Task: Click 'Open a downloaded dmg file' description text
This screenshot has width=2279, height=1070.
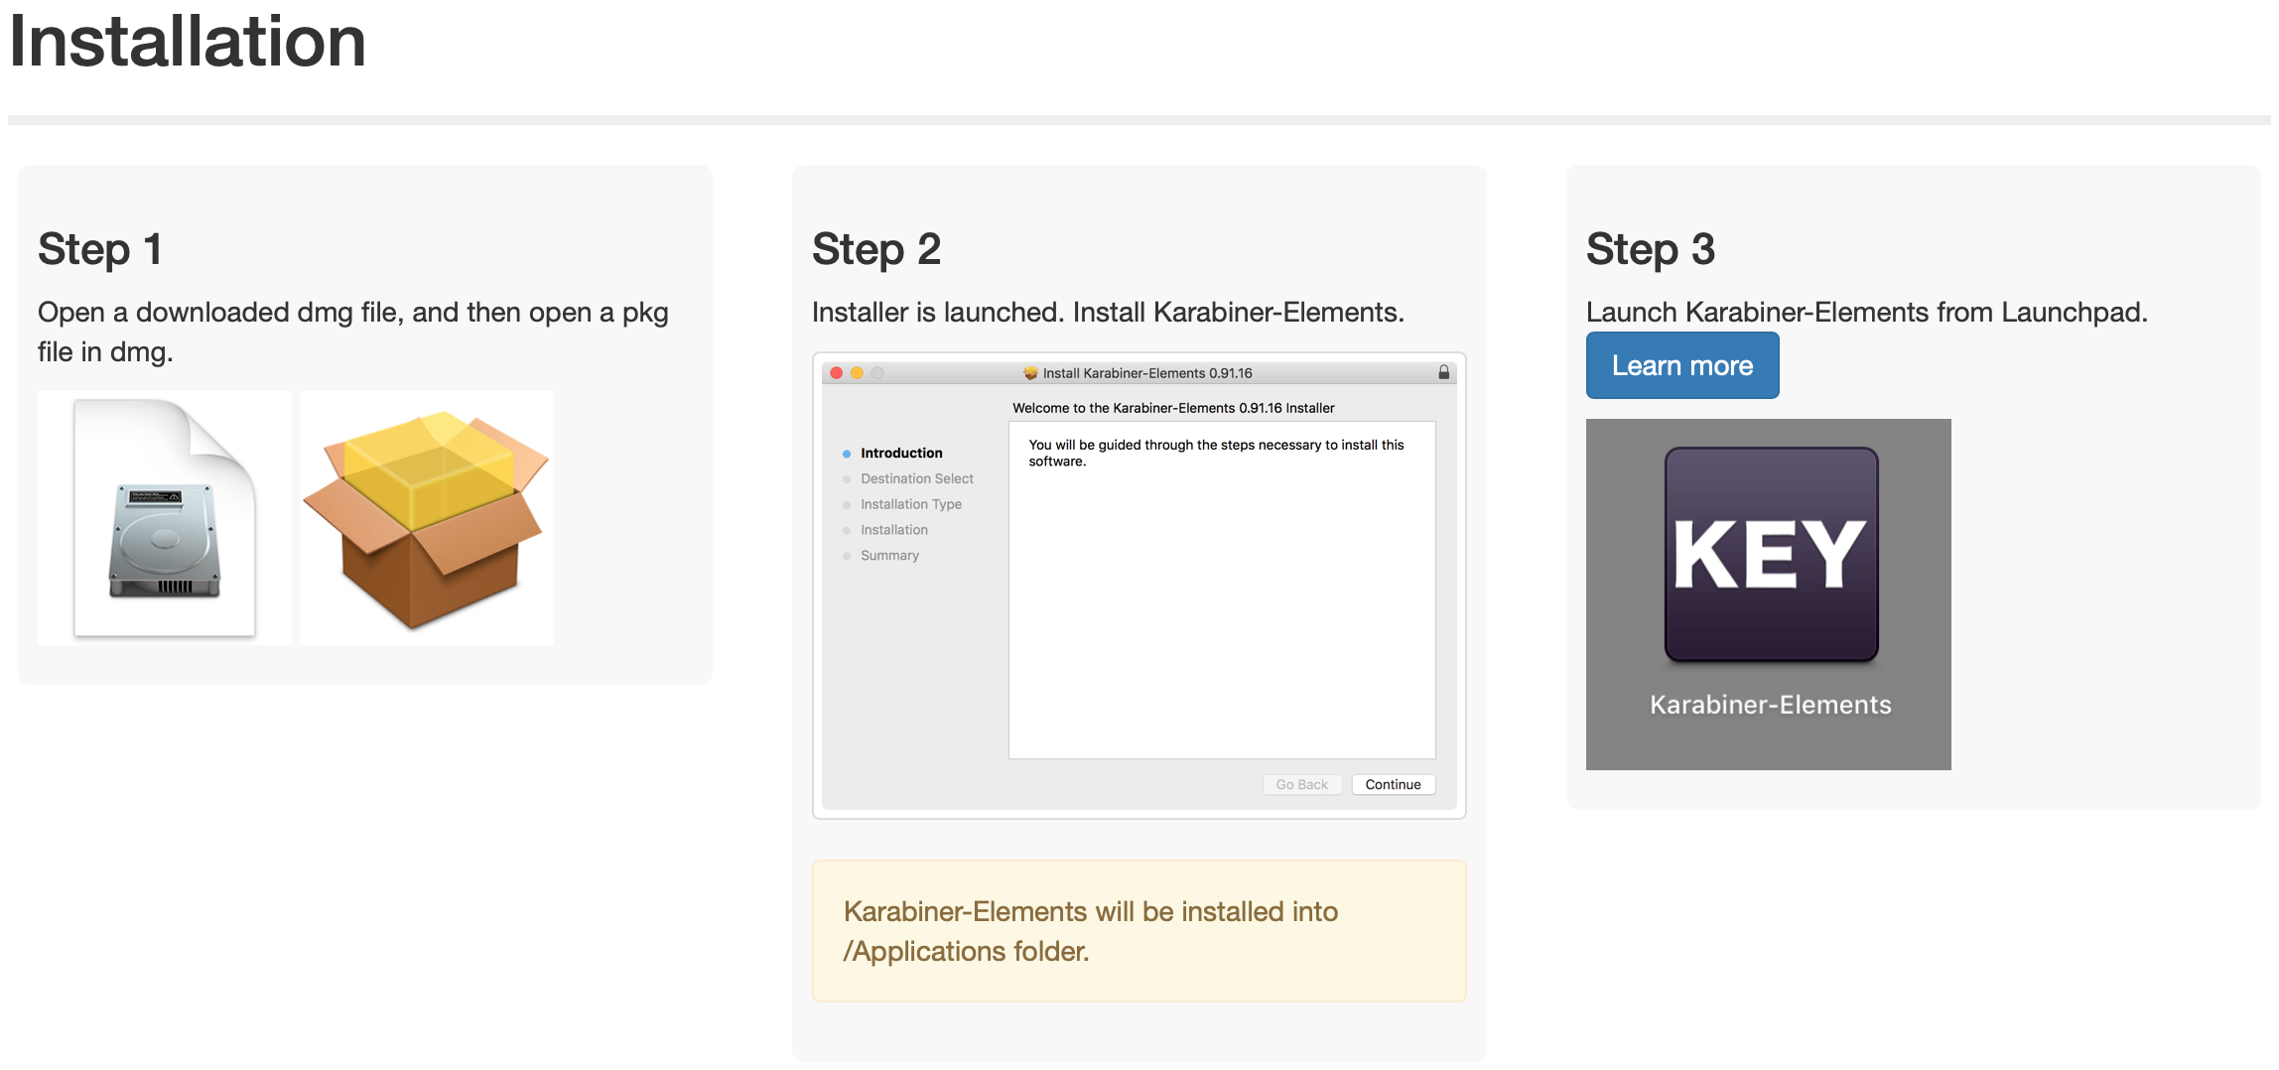Action: pos(353,332)
